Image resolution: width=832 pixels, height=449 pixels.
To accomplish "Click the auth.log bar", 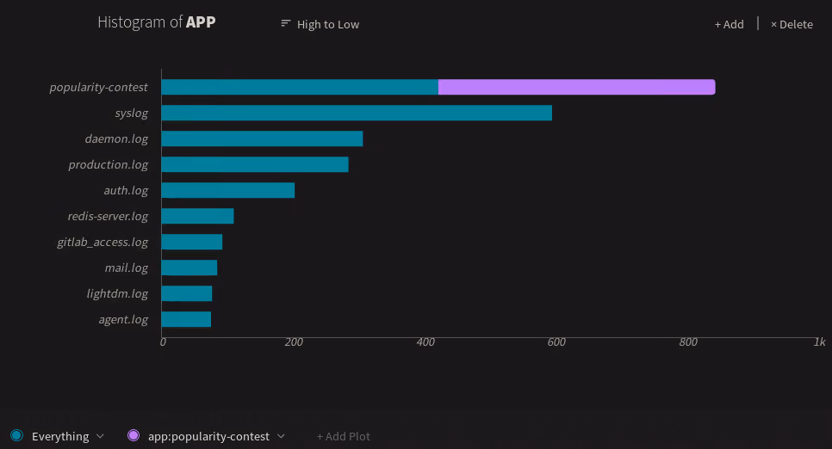I will coord(227,190).
